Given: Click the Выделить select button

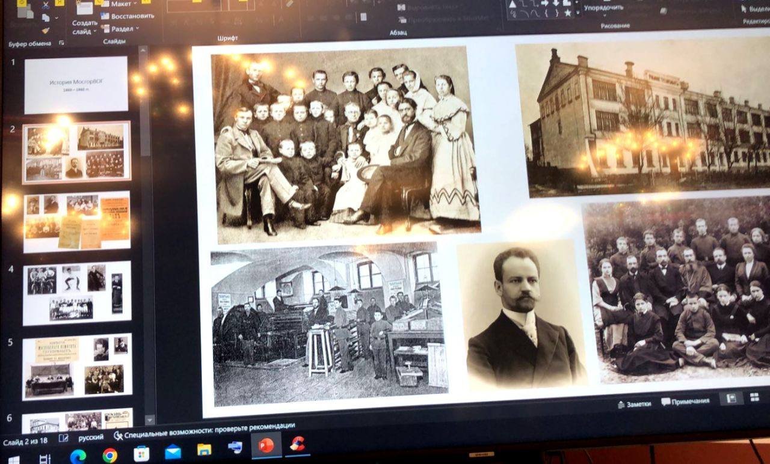Looking at the screenshot, I should [x=754, y=9].
